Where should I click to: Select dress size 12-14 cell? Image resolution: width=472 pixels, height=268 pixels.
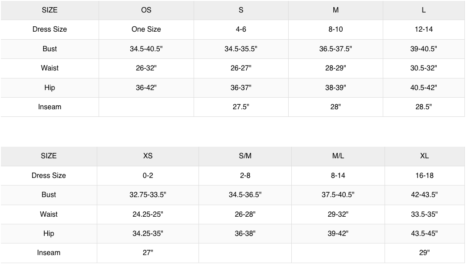click(423, 29)
